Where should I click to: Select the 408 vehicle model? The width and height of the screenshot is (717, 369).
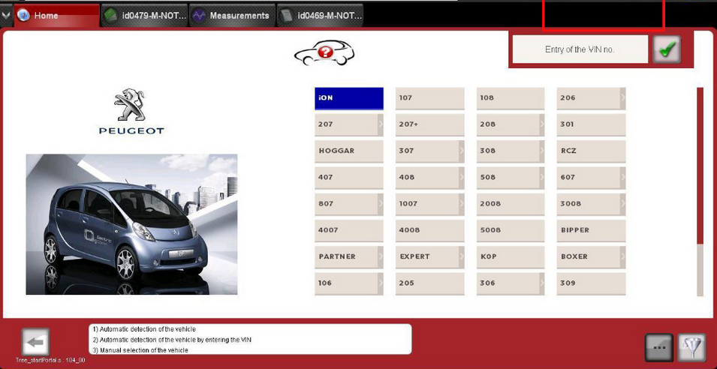pyautogui.click(x=430, y=178)
